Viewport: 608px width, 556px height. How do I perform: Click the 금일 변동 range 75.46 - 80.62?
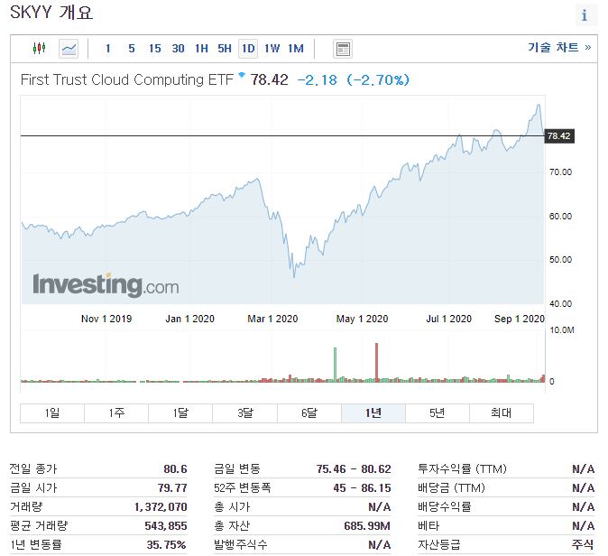[354, 469]
